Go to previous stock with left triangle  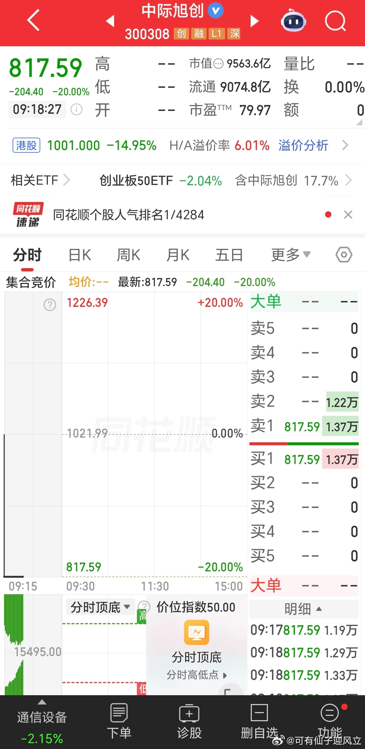coord(110,21)
